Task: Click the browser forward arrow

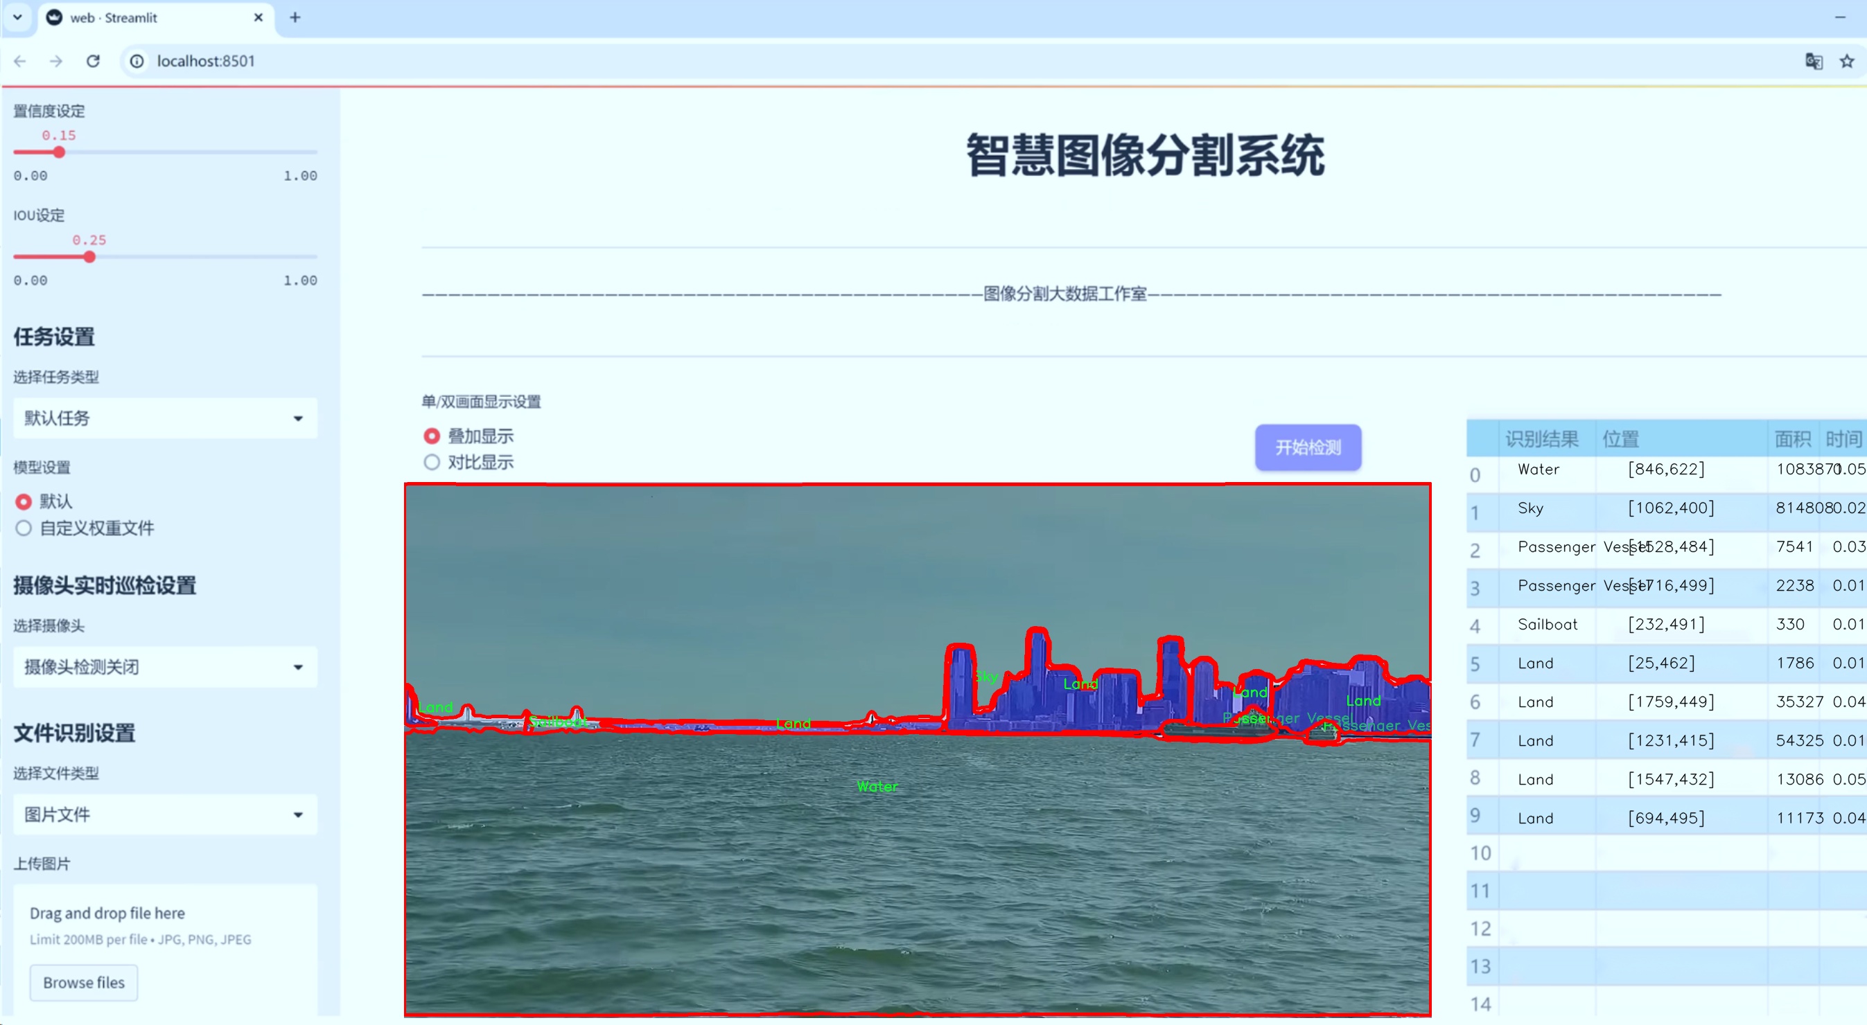Action: (x=56, y=61)
